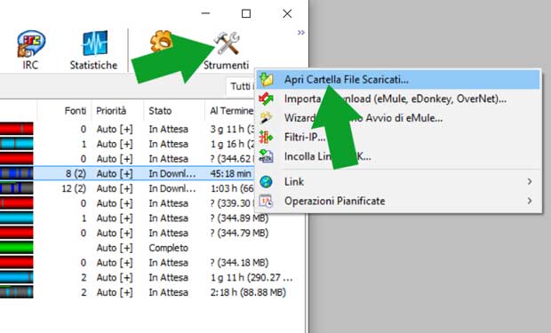
Task: Open the Link submenu
Action: (x=398, y=182)
